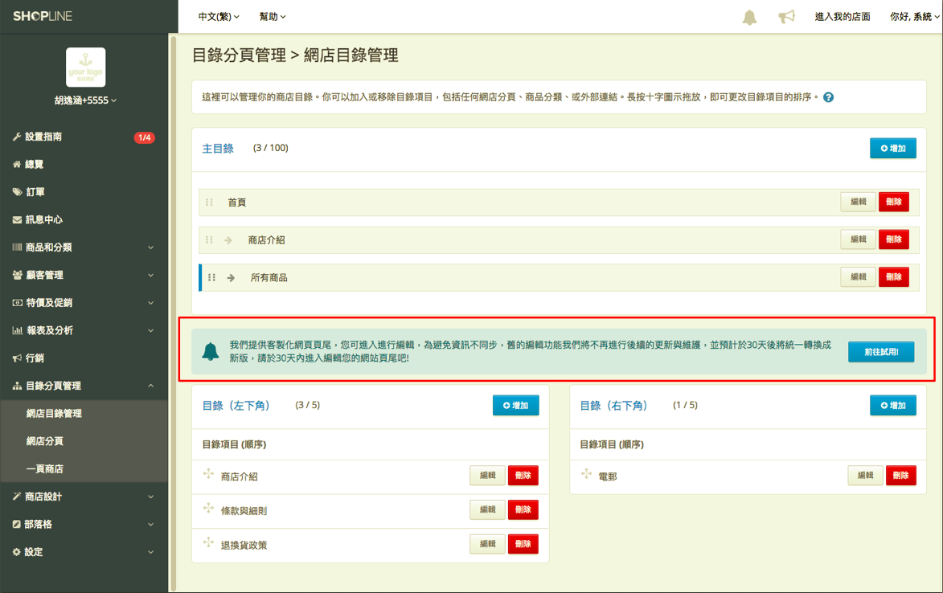Expand 報表及分析 sidebar section

click(x=84, y=330)
